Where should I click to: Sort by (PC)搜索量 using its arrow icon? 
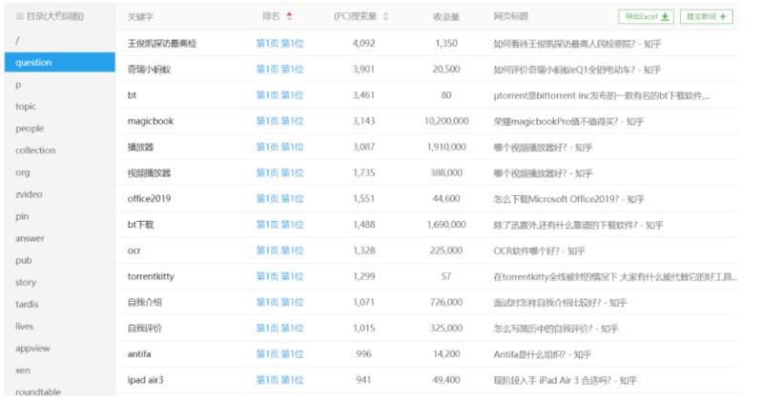(x=385, y=16)
